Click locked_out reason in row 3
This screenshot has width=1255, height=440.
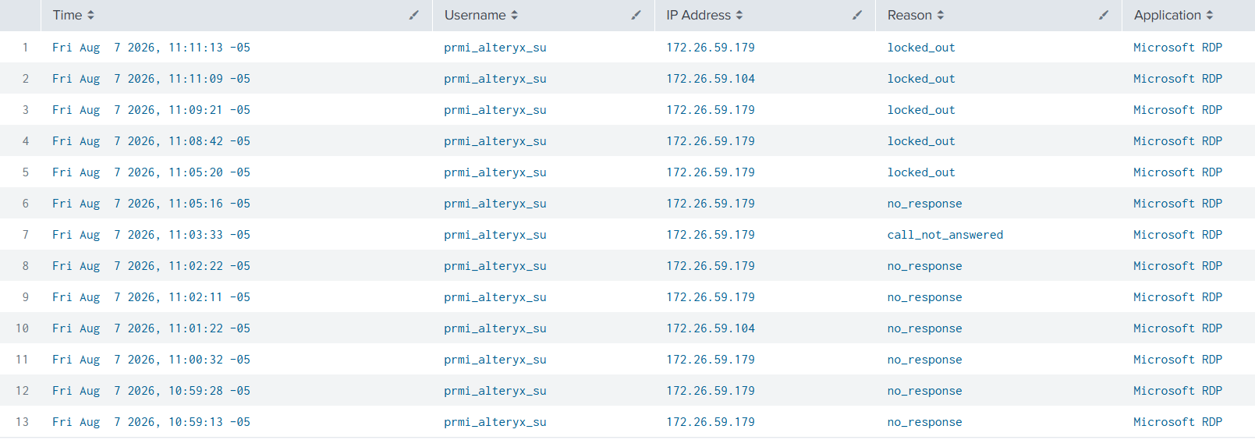[921, 110]
